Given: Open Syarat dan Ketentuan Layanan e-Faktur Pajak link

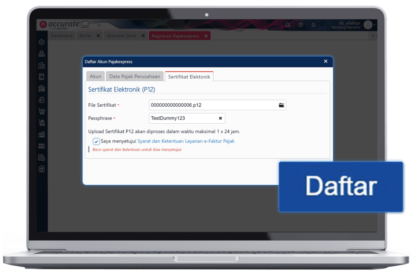Looking at the screenshot, I should point(186,141).
